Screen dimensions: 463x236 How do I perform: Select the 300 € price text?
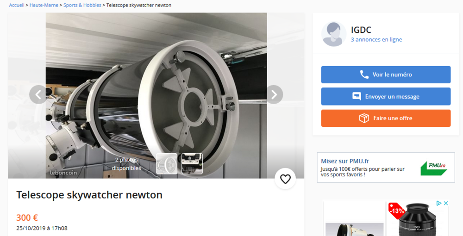click(27, 217)
